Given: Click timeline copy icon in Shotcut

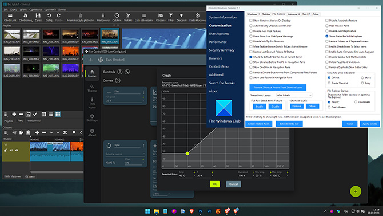Looking at the screenshot, I should point(21,132).
